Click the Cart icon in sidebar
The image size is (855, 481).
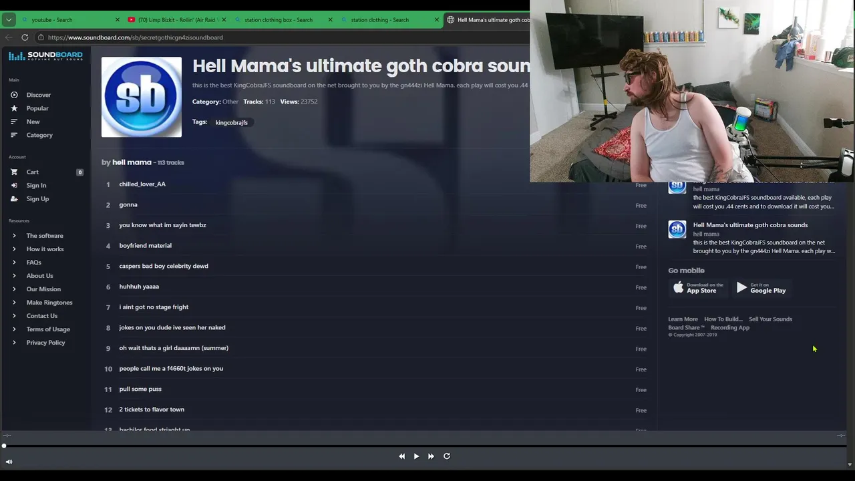[14, 172]
